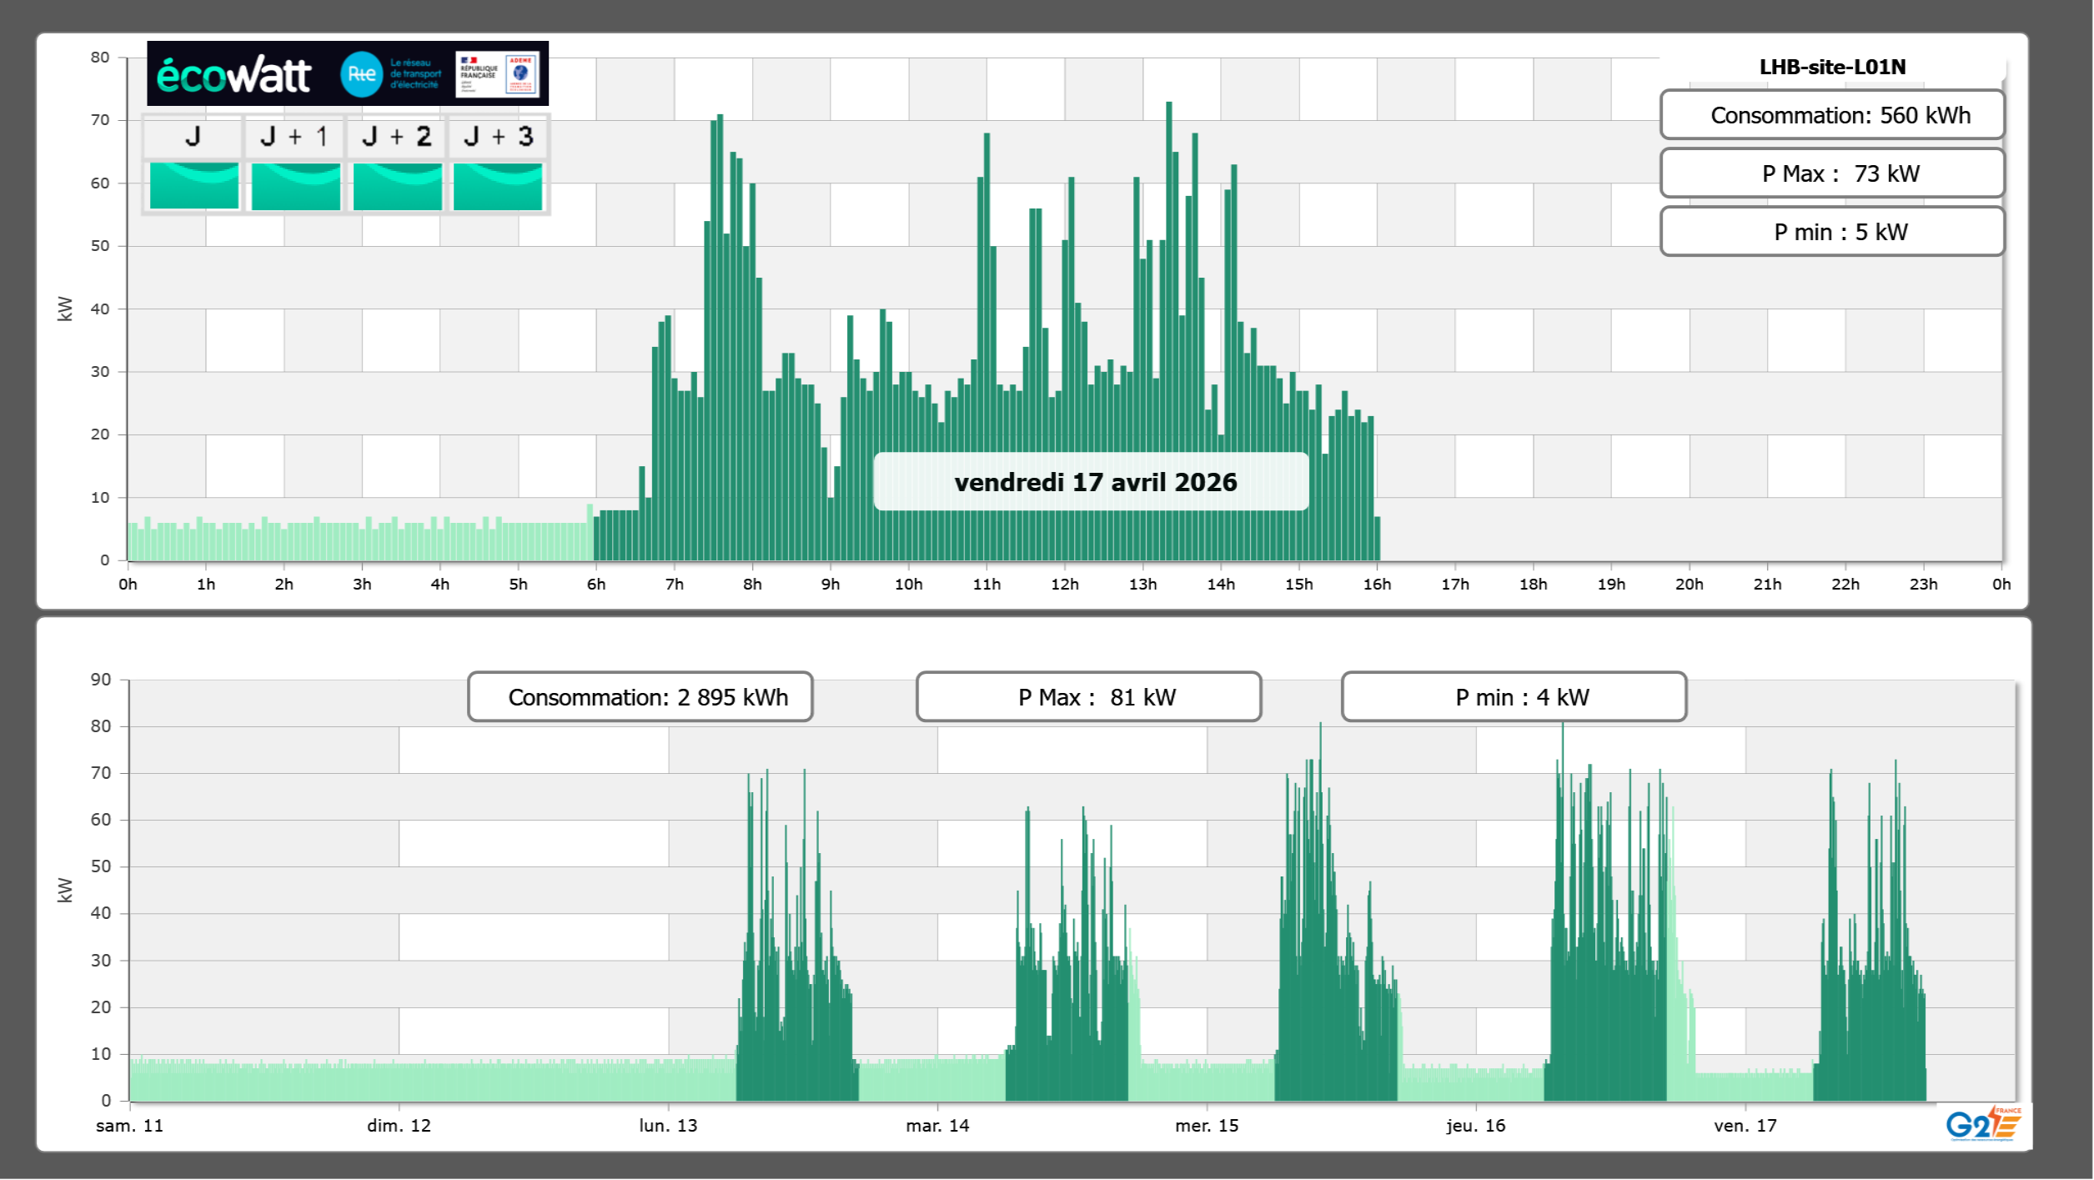Click the G2E France logo
The height and width of the screenshot is (1180, 2094).
coord(1982,1124)
